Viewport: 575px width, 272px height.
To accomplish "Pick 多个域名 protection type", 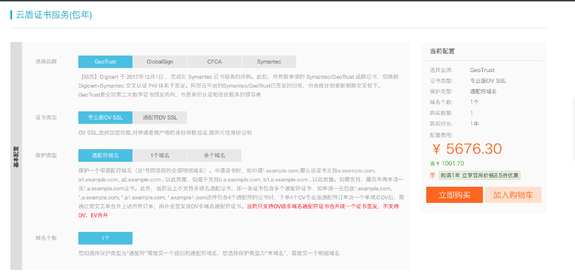I will [x=214, y=155].
